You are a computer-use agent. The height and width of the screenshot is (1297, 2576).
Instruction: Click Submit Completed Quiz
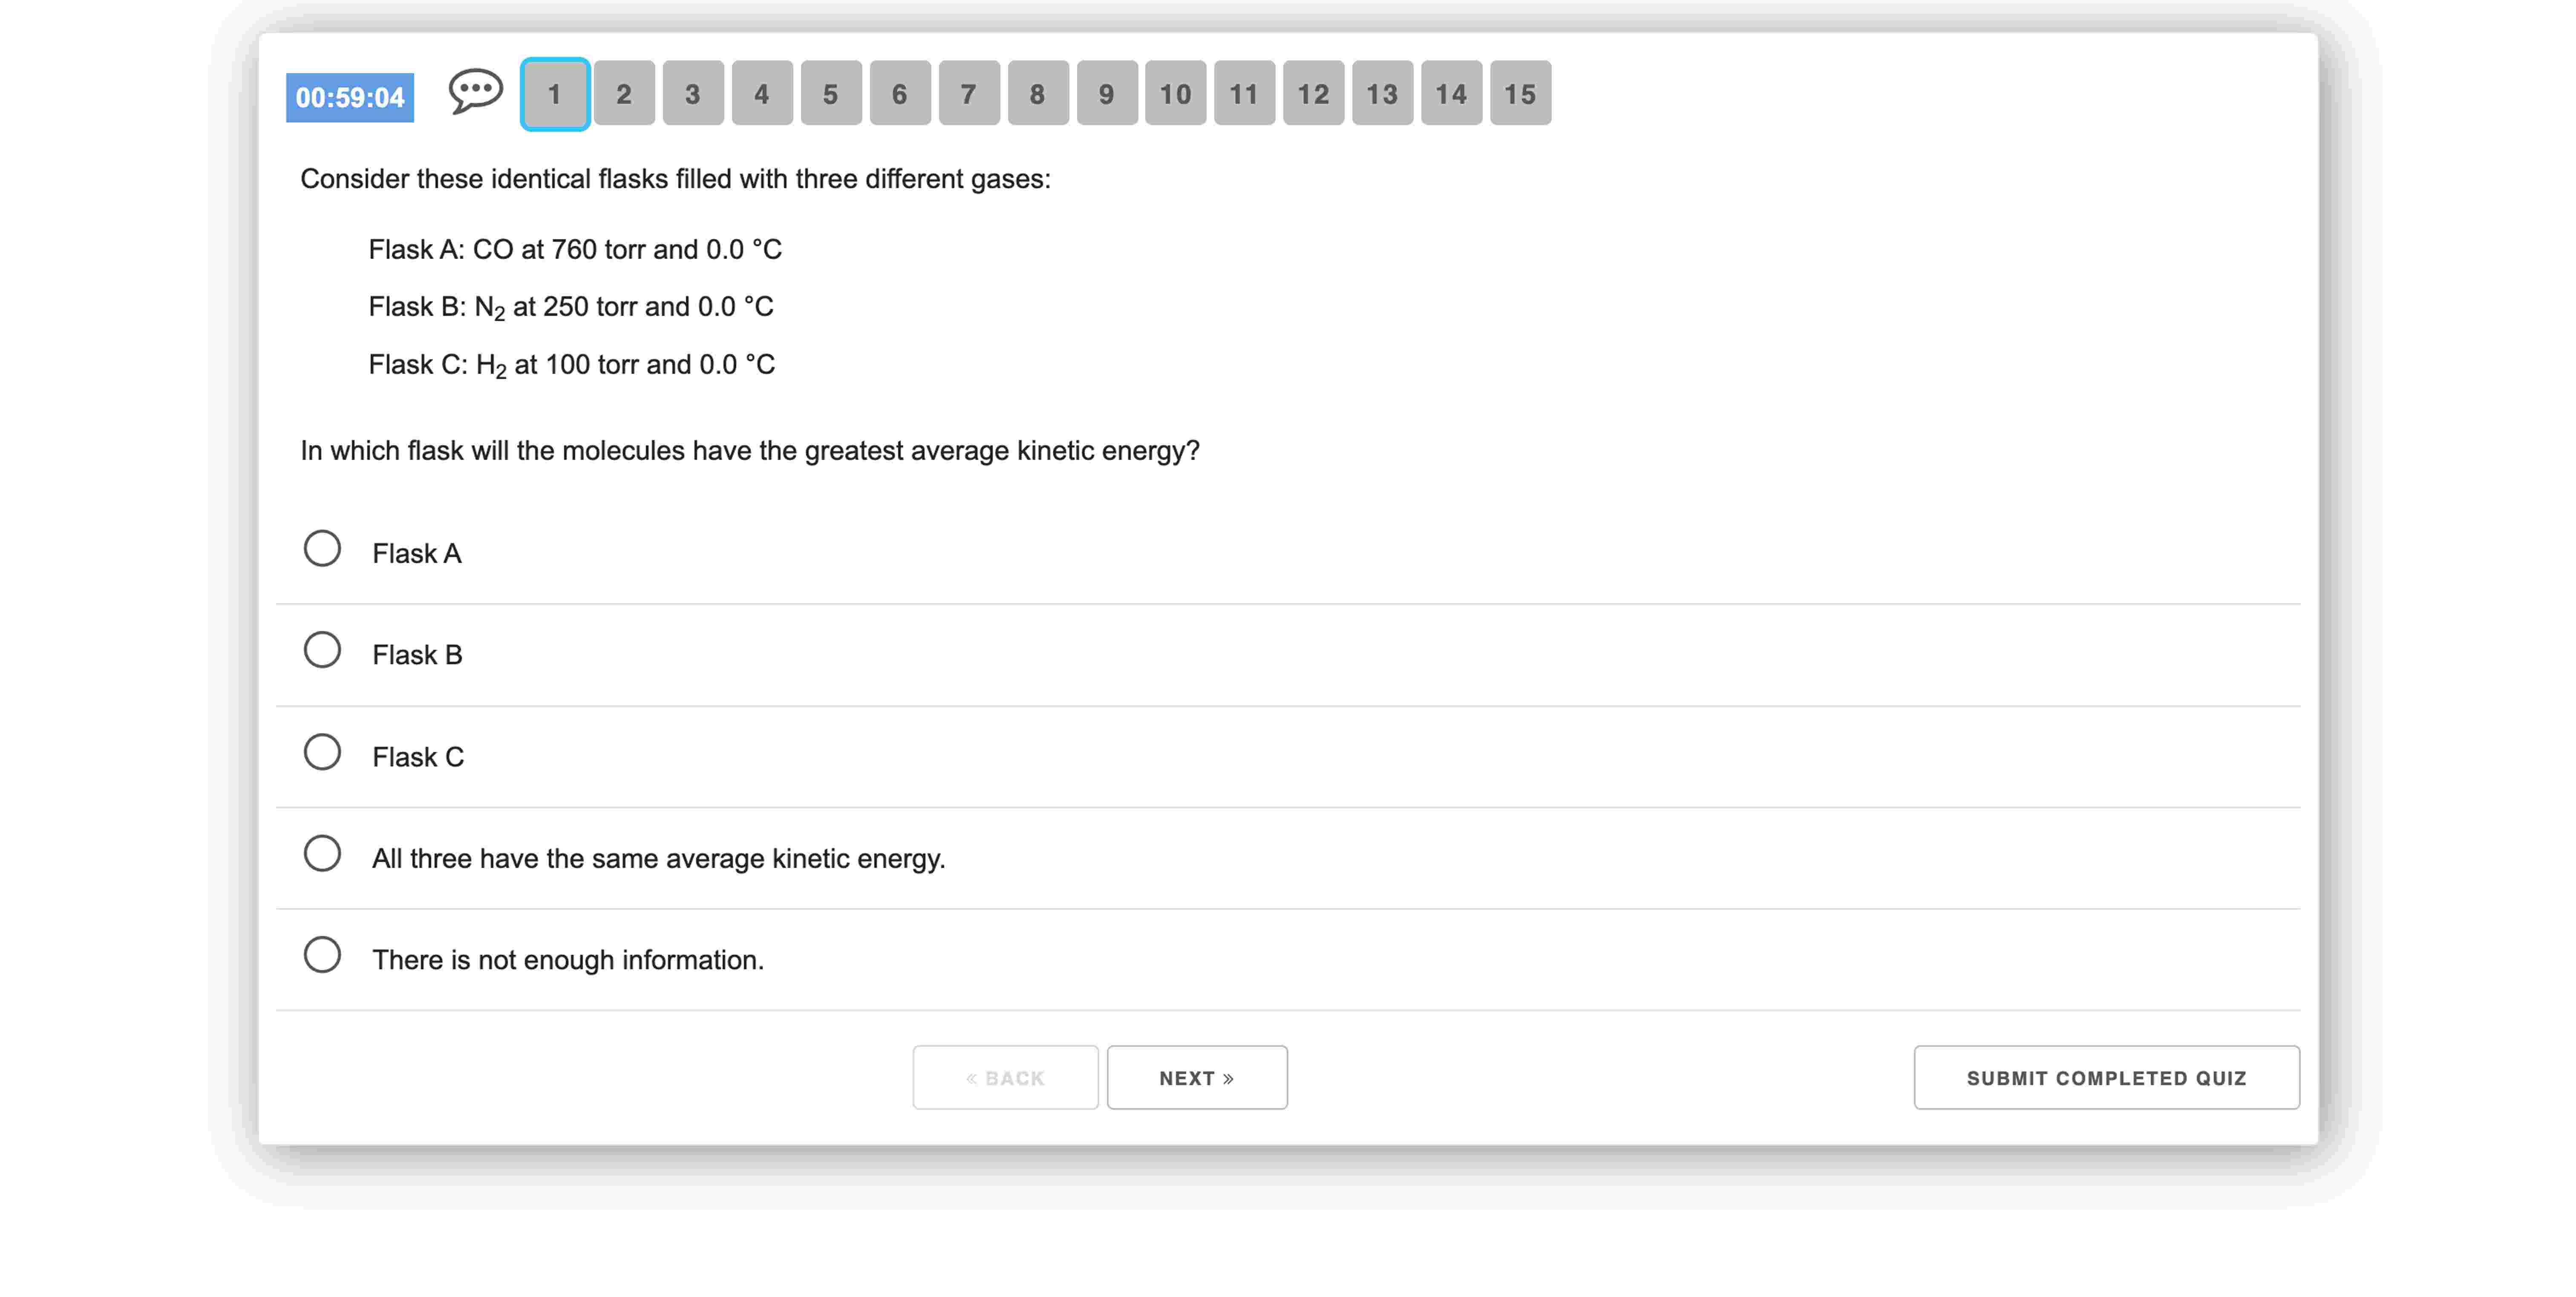coord(2106,1078)
